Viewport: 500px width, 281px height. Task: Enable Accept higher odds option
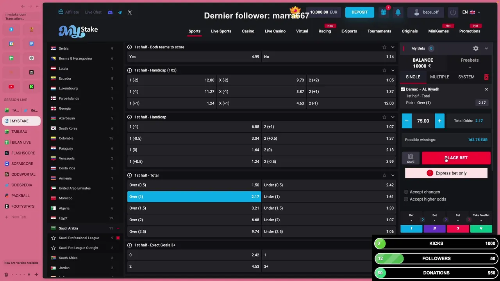point(406,199)
